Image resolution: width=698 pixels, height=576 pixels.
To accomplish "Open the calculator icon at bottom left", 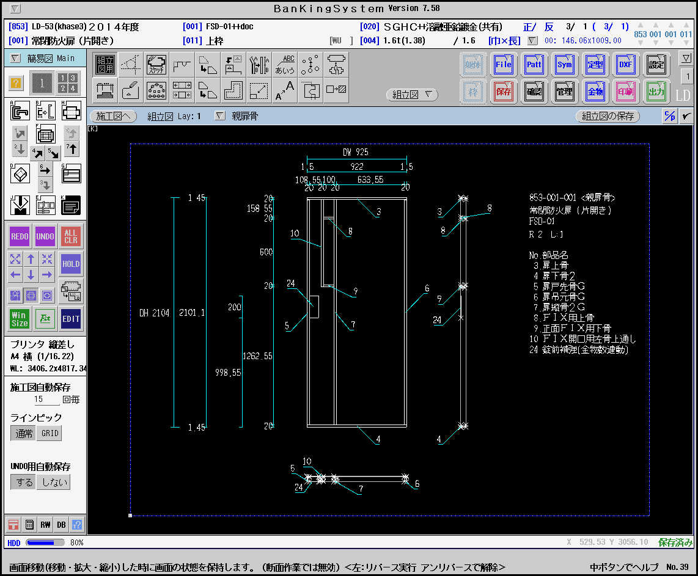I will tap(29, 525).
